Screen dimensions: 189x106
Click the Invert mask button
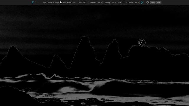153,3
